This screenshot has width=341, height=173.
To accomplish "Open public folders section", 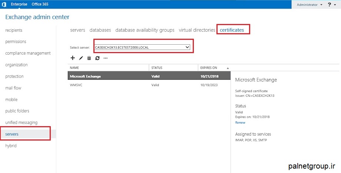I will pyautogui.click(x=17, y=111).
